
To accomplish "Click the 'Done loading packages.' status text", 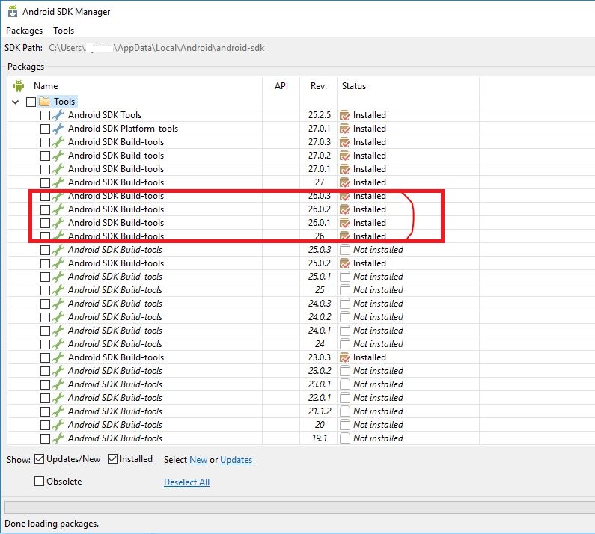I will click(x=52, y=524).
